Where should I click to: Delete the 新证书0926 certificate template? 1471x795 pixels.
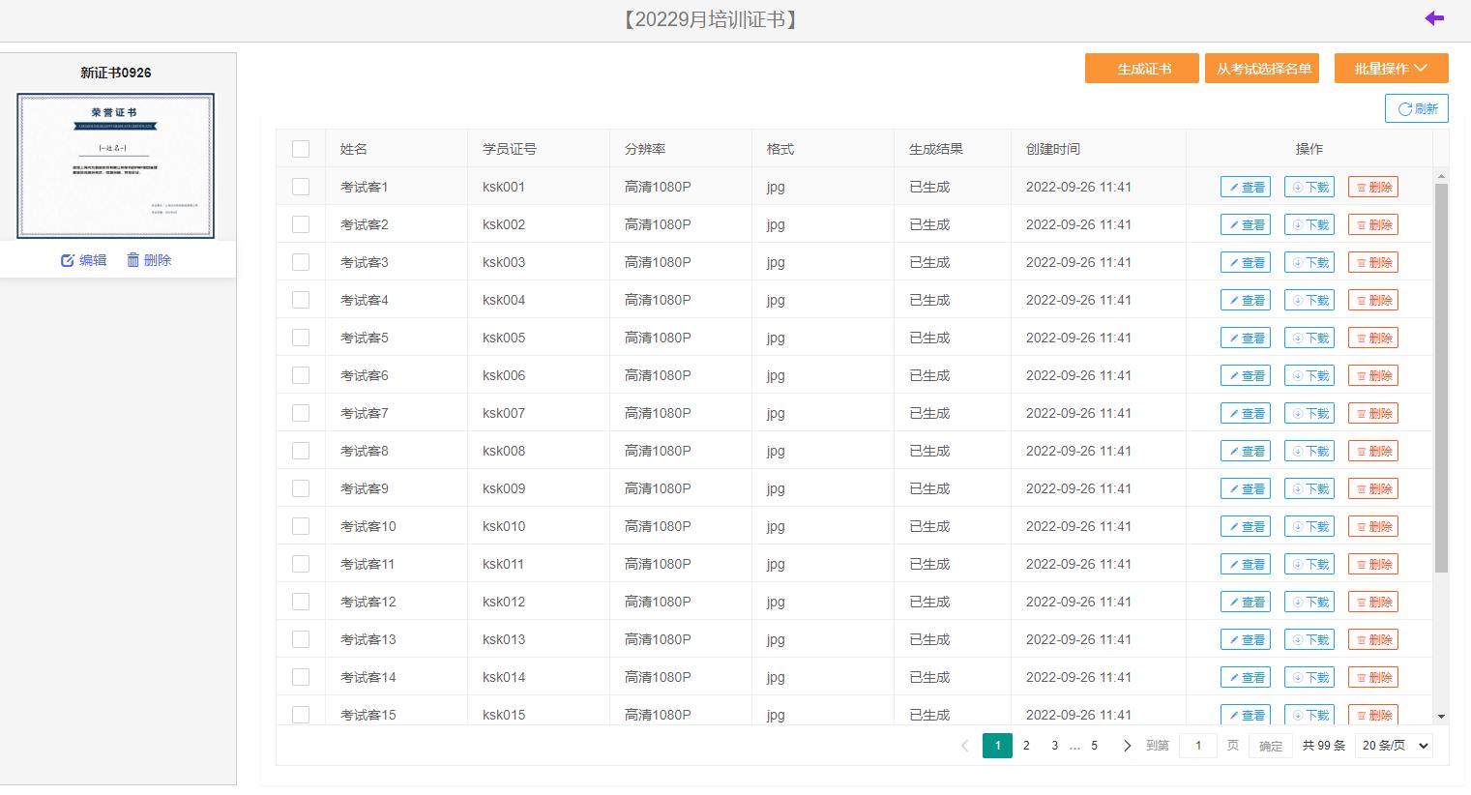(148, 260)
